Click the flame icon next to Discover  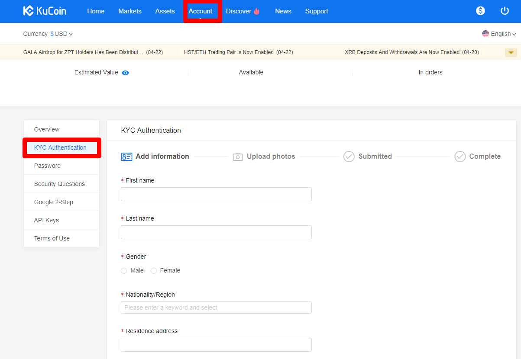[x=258, y=11]
